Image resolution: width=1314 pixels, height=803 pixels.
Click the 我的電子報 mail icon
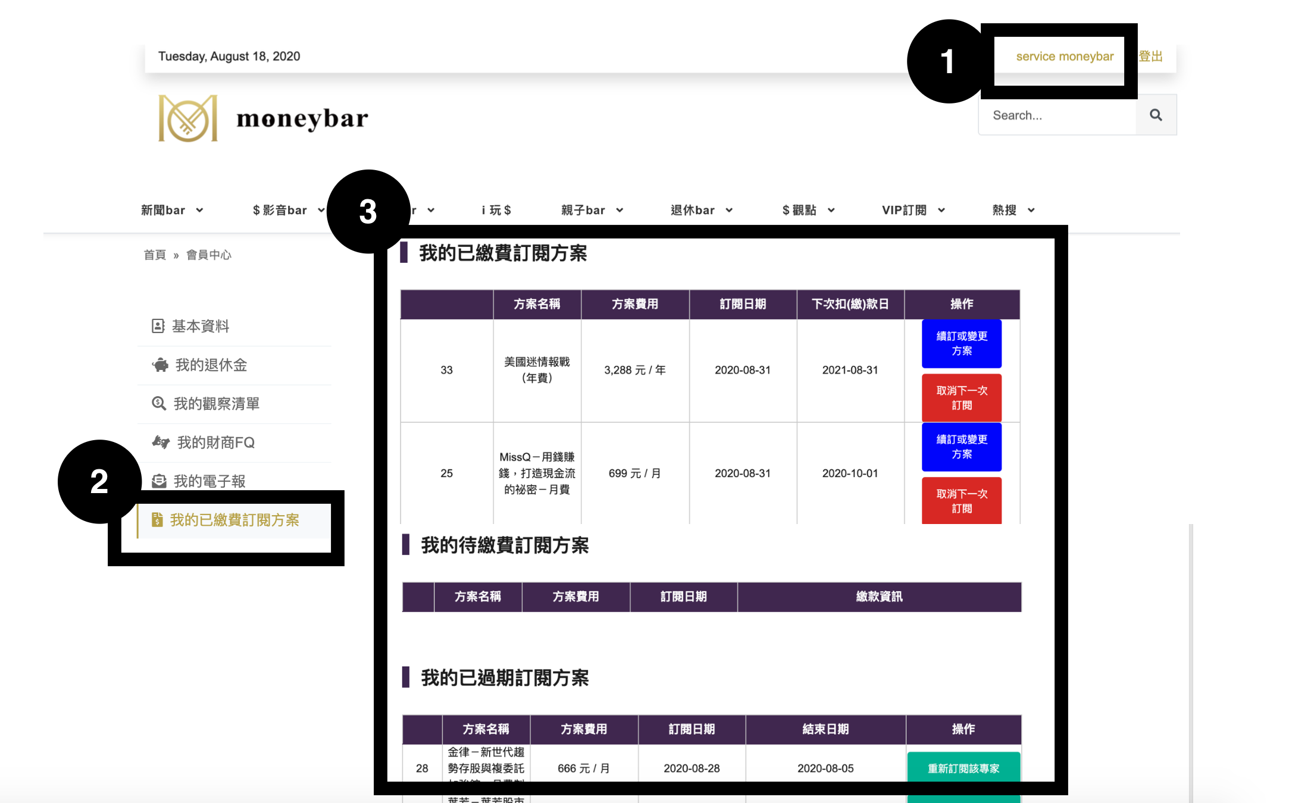point(159,481)
